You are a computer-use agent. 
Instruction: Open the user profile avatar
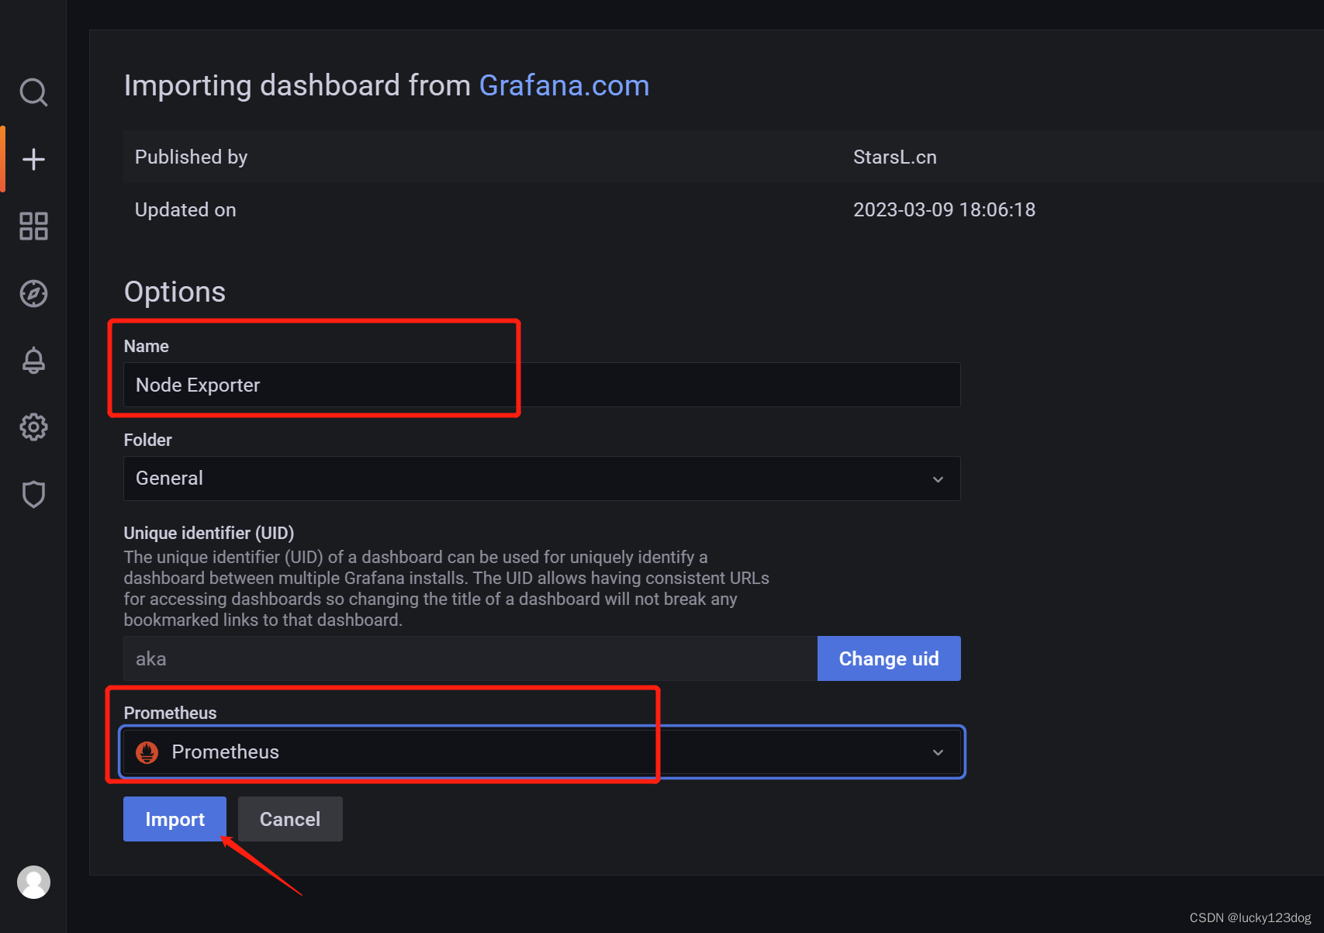click(x=33, y=883)
